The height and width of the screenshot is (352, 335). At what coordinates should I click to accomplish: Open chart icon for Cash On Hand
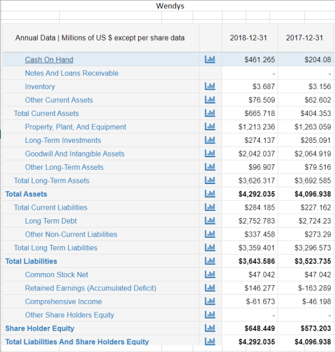pyautogui.click(x=210, y=60)
